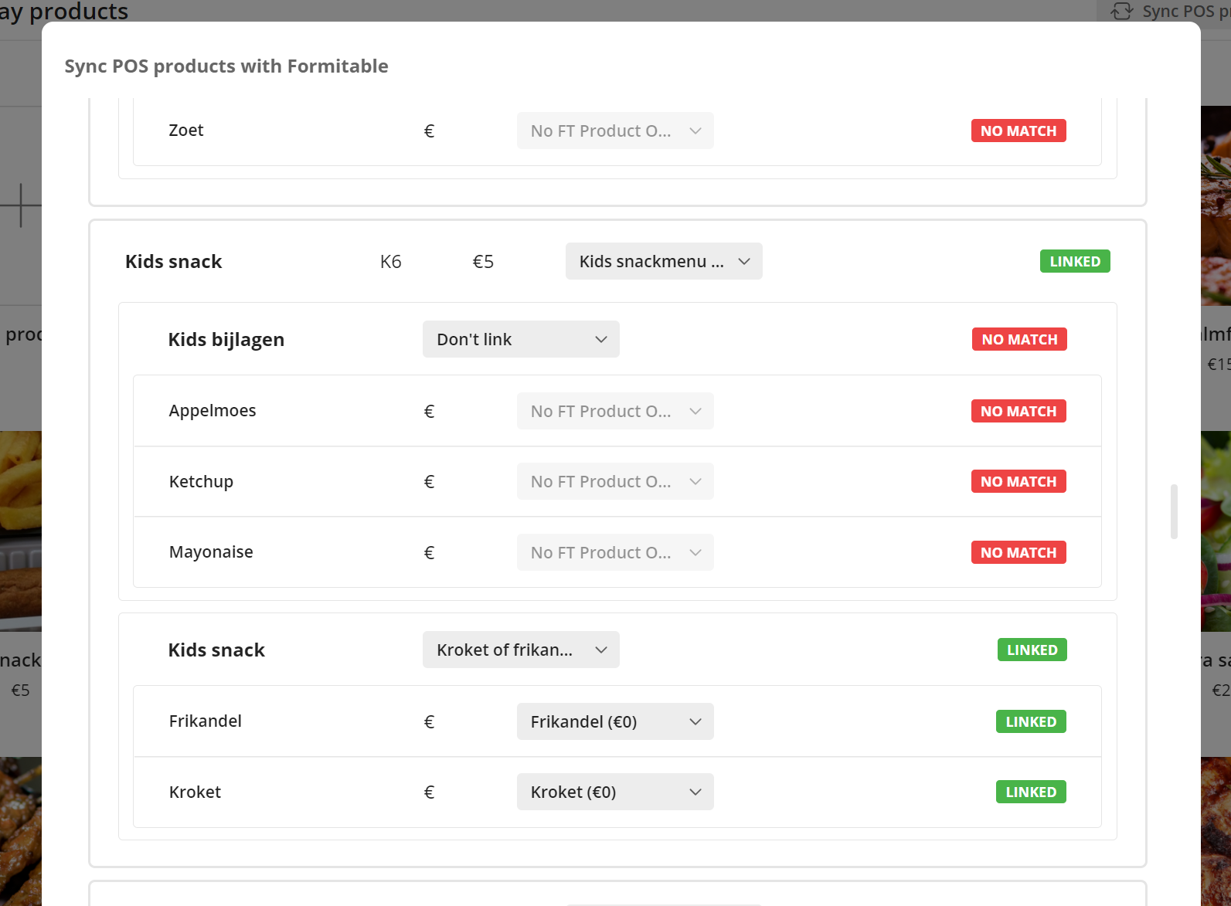This screenshot has height=906, width=1231.
Task: Open the Zoet product option dropdown
Action: tap(614, 131)
